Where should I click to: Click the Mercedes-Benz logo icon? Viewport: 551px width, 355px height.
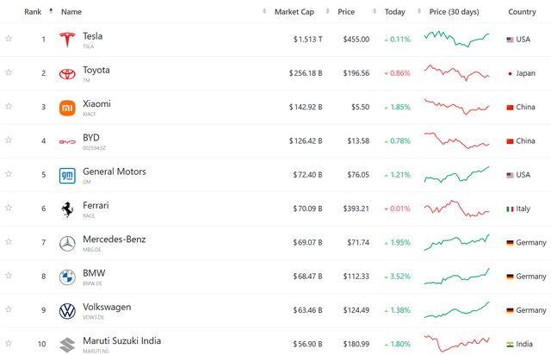click(67, 243)
